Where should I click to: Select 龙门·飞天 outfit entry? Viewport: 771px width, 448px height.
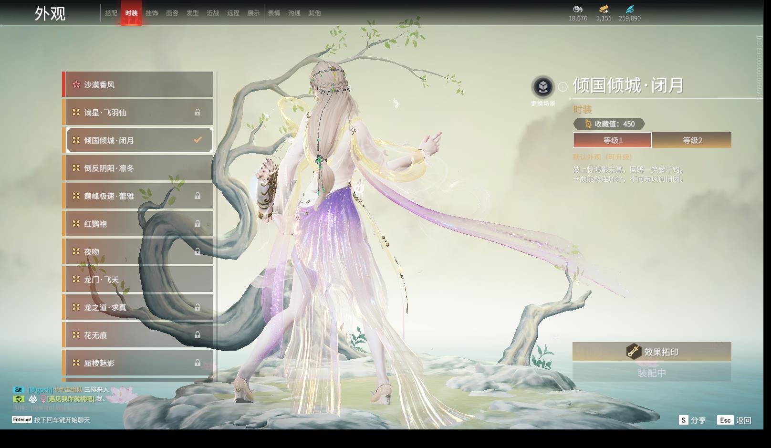click(x=138, y=279)
